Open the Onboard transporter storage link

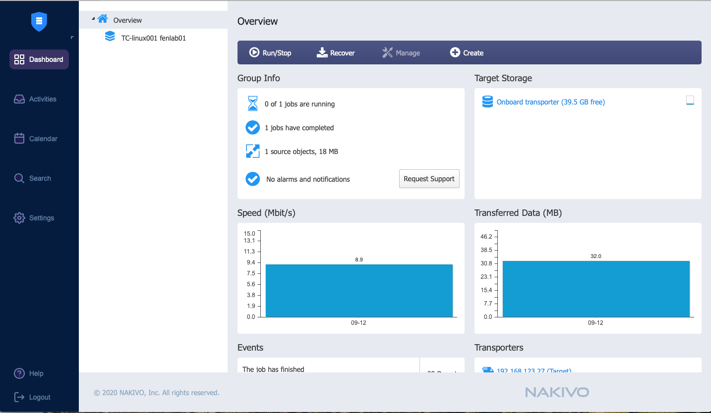551,102
